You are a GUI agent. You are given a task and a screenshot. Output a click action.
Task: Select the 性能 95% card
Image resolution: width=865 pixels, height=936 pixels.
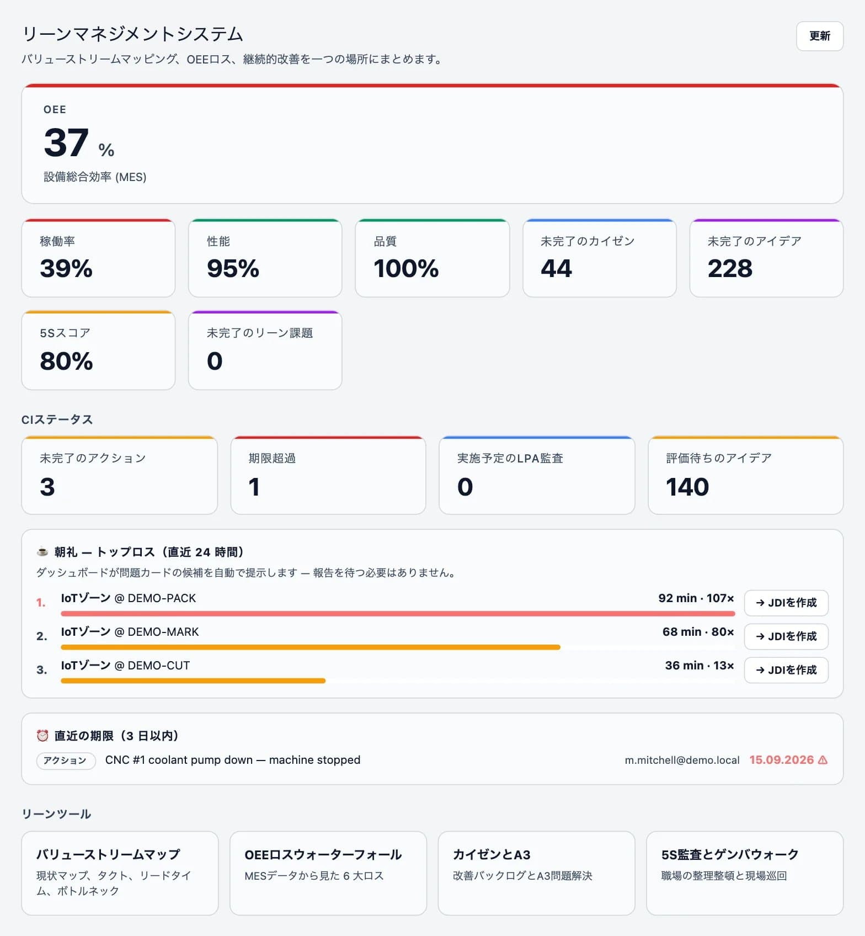coord(265,258)
